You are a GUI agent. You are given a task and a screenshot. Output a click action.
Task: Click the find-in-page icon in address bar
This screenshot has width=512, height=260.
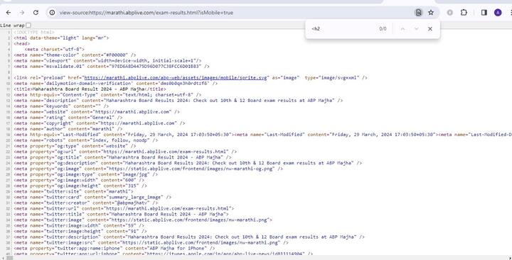coord(418,13)
